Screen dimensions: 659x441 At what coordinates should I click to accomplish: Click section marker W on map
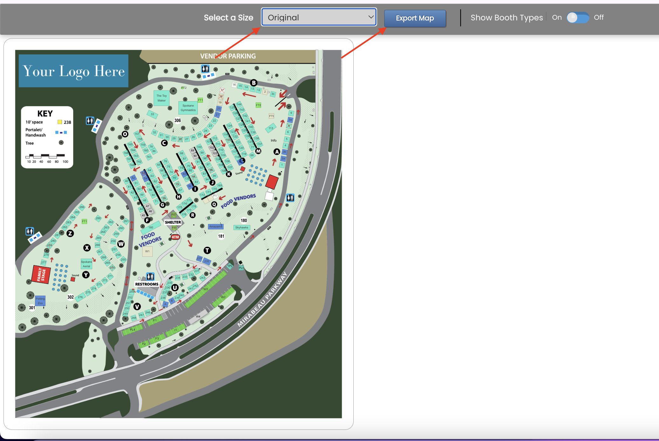(121, 244)
